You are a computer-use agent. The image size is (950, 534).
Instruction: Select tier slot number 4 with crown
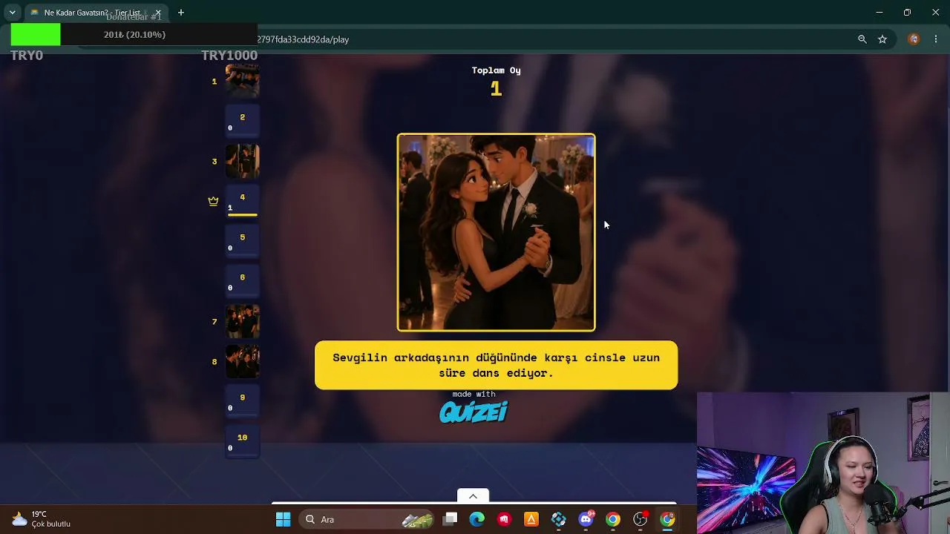tap(242, 202)
